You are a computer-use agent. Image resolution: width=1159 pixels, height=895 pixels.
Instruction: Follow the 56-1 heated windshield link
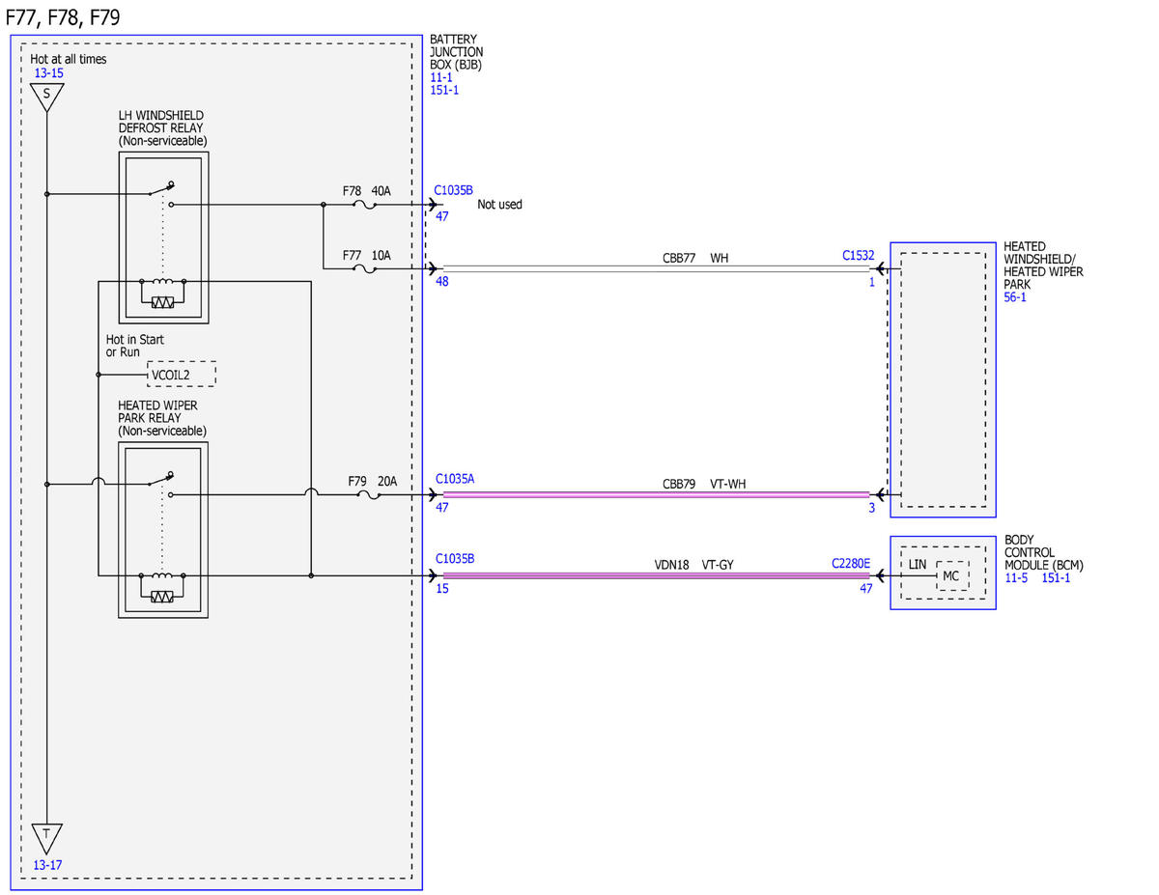[1015, 298]
